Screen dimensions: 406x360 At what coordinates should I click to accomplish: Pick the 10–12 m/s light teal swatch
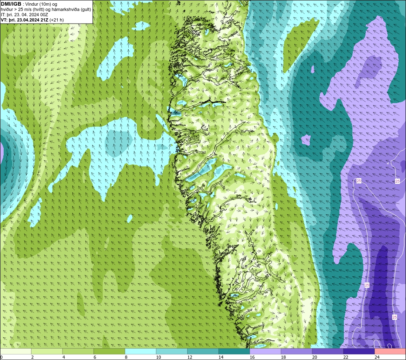[172, 351]
